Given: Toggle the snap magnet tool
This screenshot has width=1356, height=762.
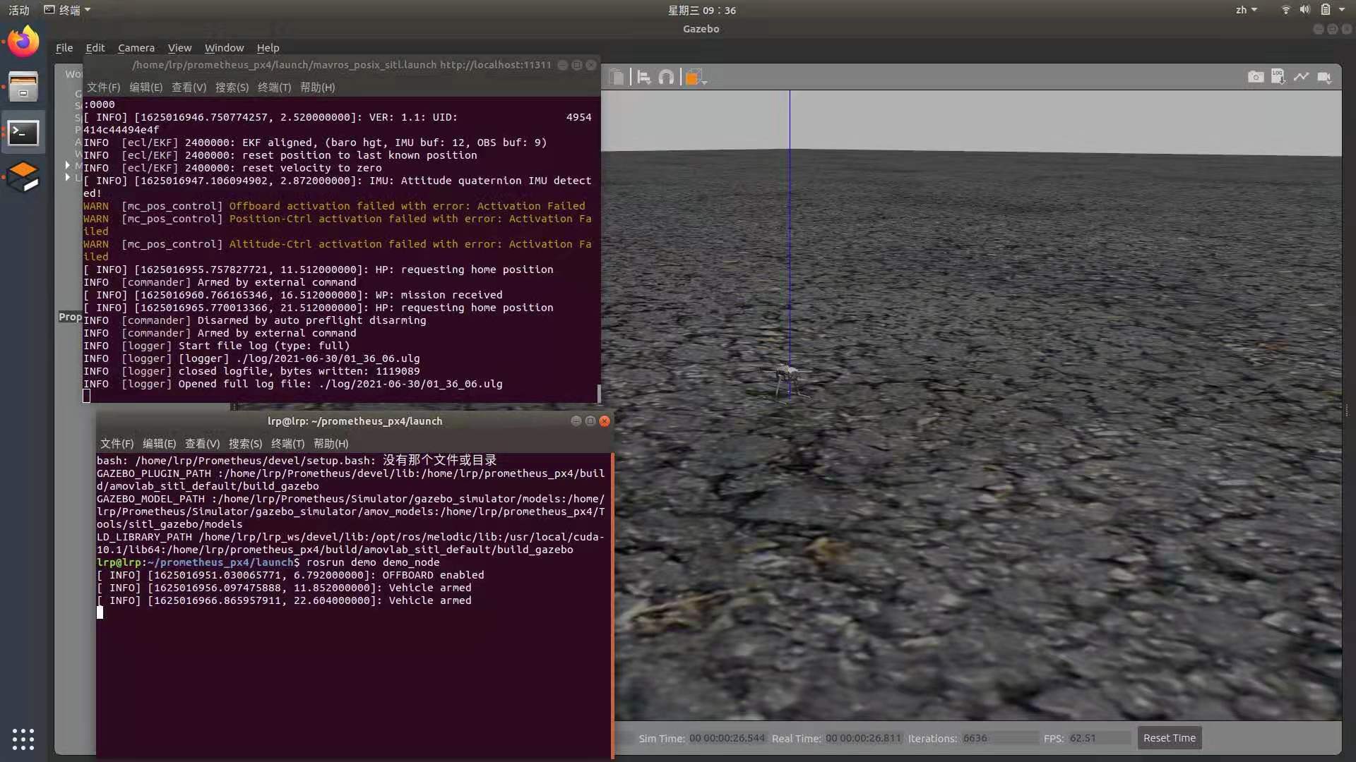Looking at the screenshot, I should (666, 77).
